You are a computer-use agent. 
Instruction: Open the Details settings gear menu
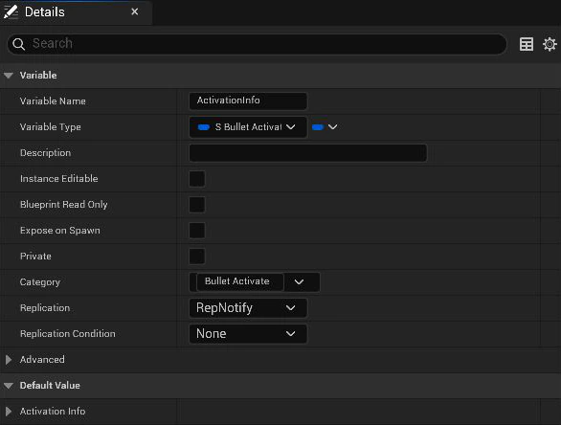click(550, 44)
